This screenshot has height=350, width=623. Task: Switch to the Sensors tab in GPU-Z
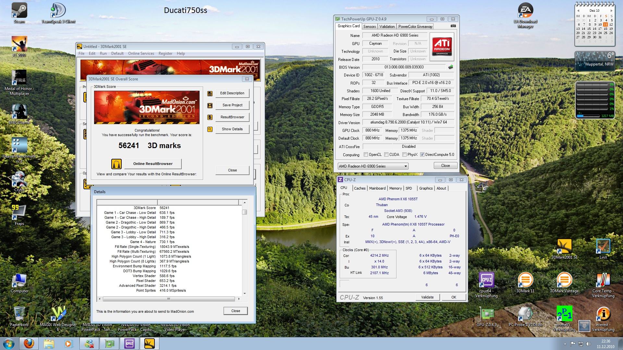pos(369,27)
